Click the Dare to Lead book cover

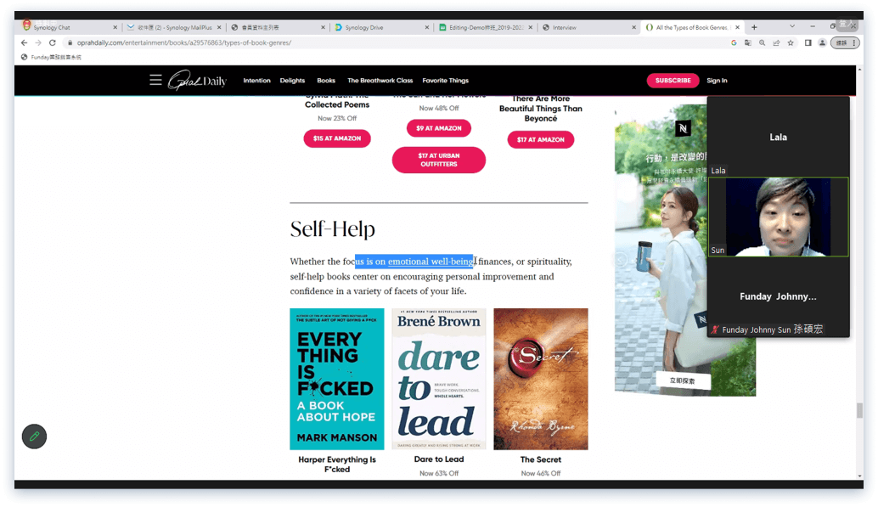438,379
